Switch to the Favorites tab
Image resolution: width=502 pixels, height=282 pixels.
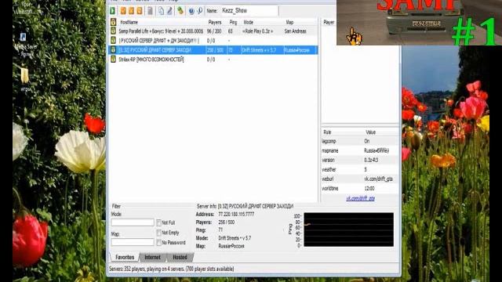[125, 257]
